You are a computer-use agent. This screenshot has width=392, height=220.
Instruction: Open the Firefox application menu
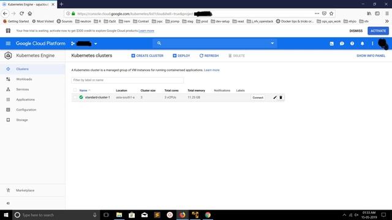(386, 13)
